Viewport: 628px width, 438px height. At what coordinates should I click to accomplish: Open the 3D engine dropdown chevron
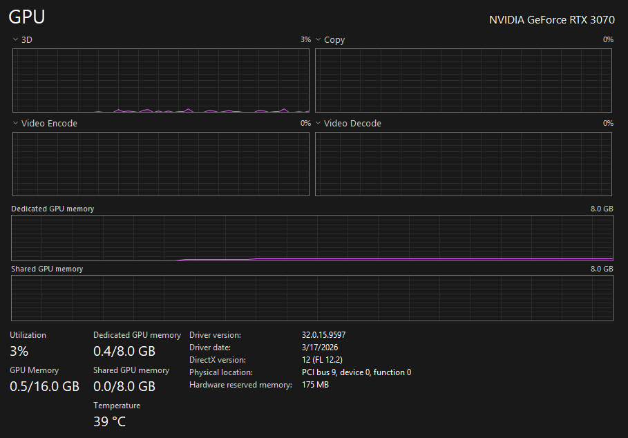(x=15, y=39)
